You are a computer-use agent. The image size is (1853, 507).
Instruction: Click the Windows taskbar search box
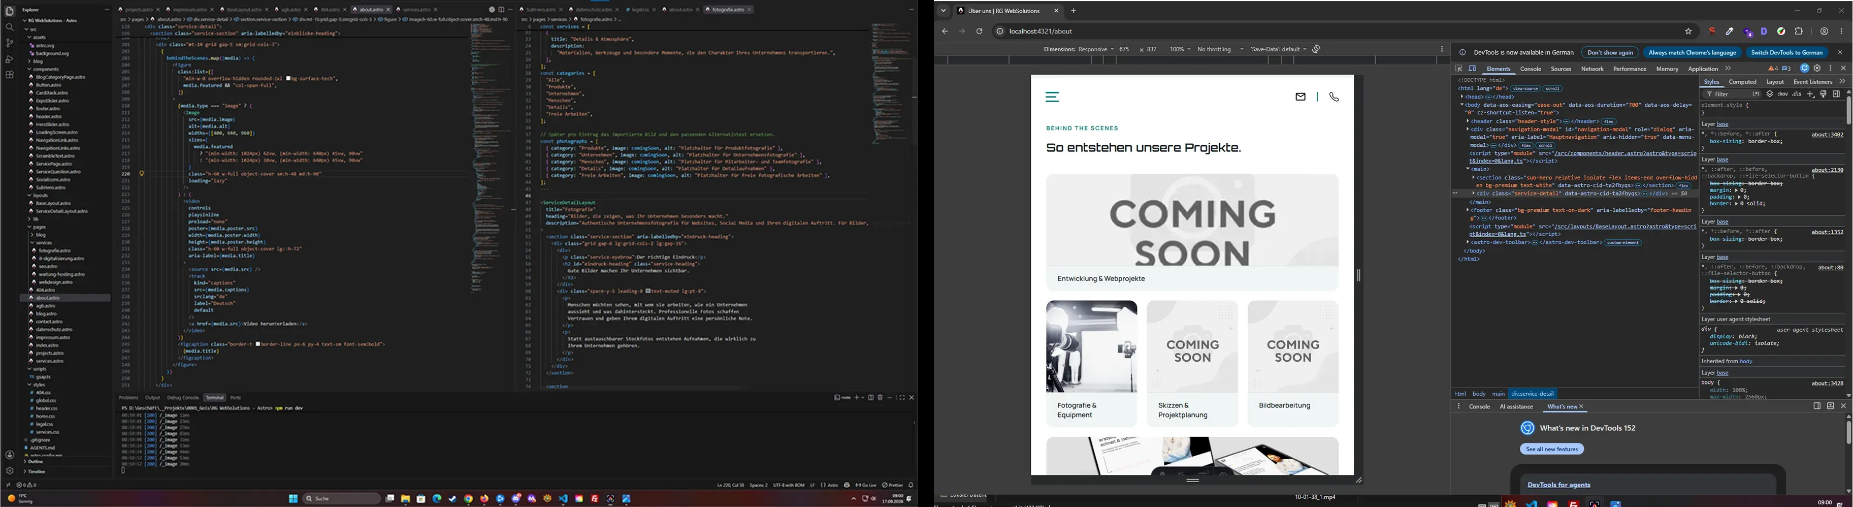click(342, 499)
